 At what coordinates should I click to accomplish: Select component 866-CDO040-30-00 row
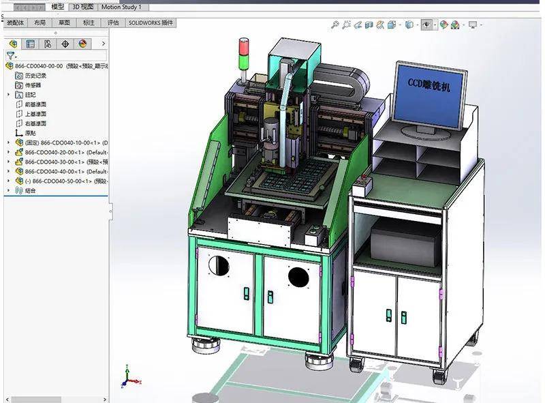(61, 162)
